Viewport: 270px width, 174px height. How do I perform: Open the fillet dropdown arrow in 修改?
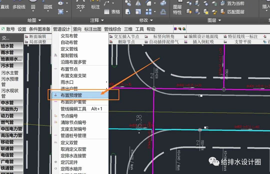pos(155,3)
